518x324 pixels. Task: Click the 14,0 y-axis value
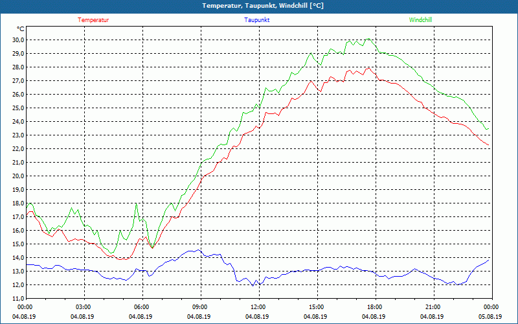pos(19,257)
